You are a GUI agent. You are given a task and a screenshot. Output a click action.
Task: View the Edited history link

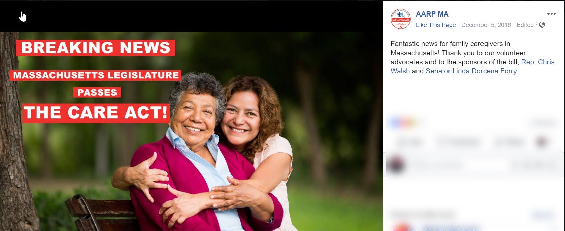coord(525,25)
